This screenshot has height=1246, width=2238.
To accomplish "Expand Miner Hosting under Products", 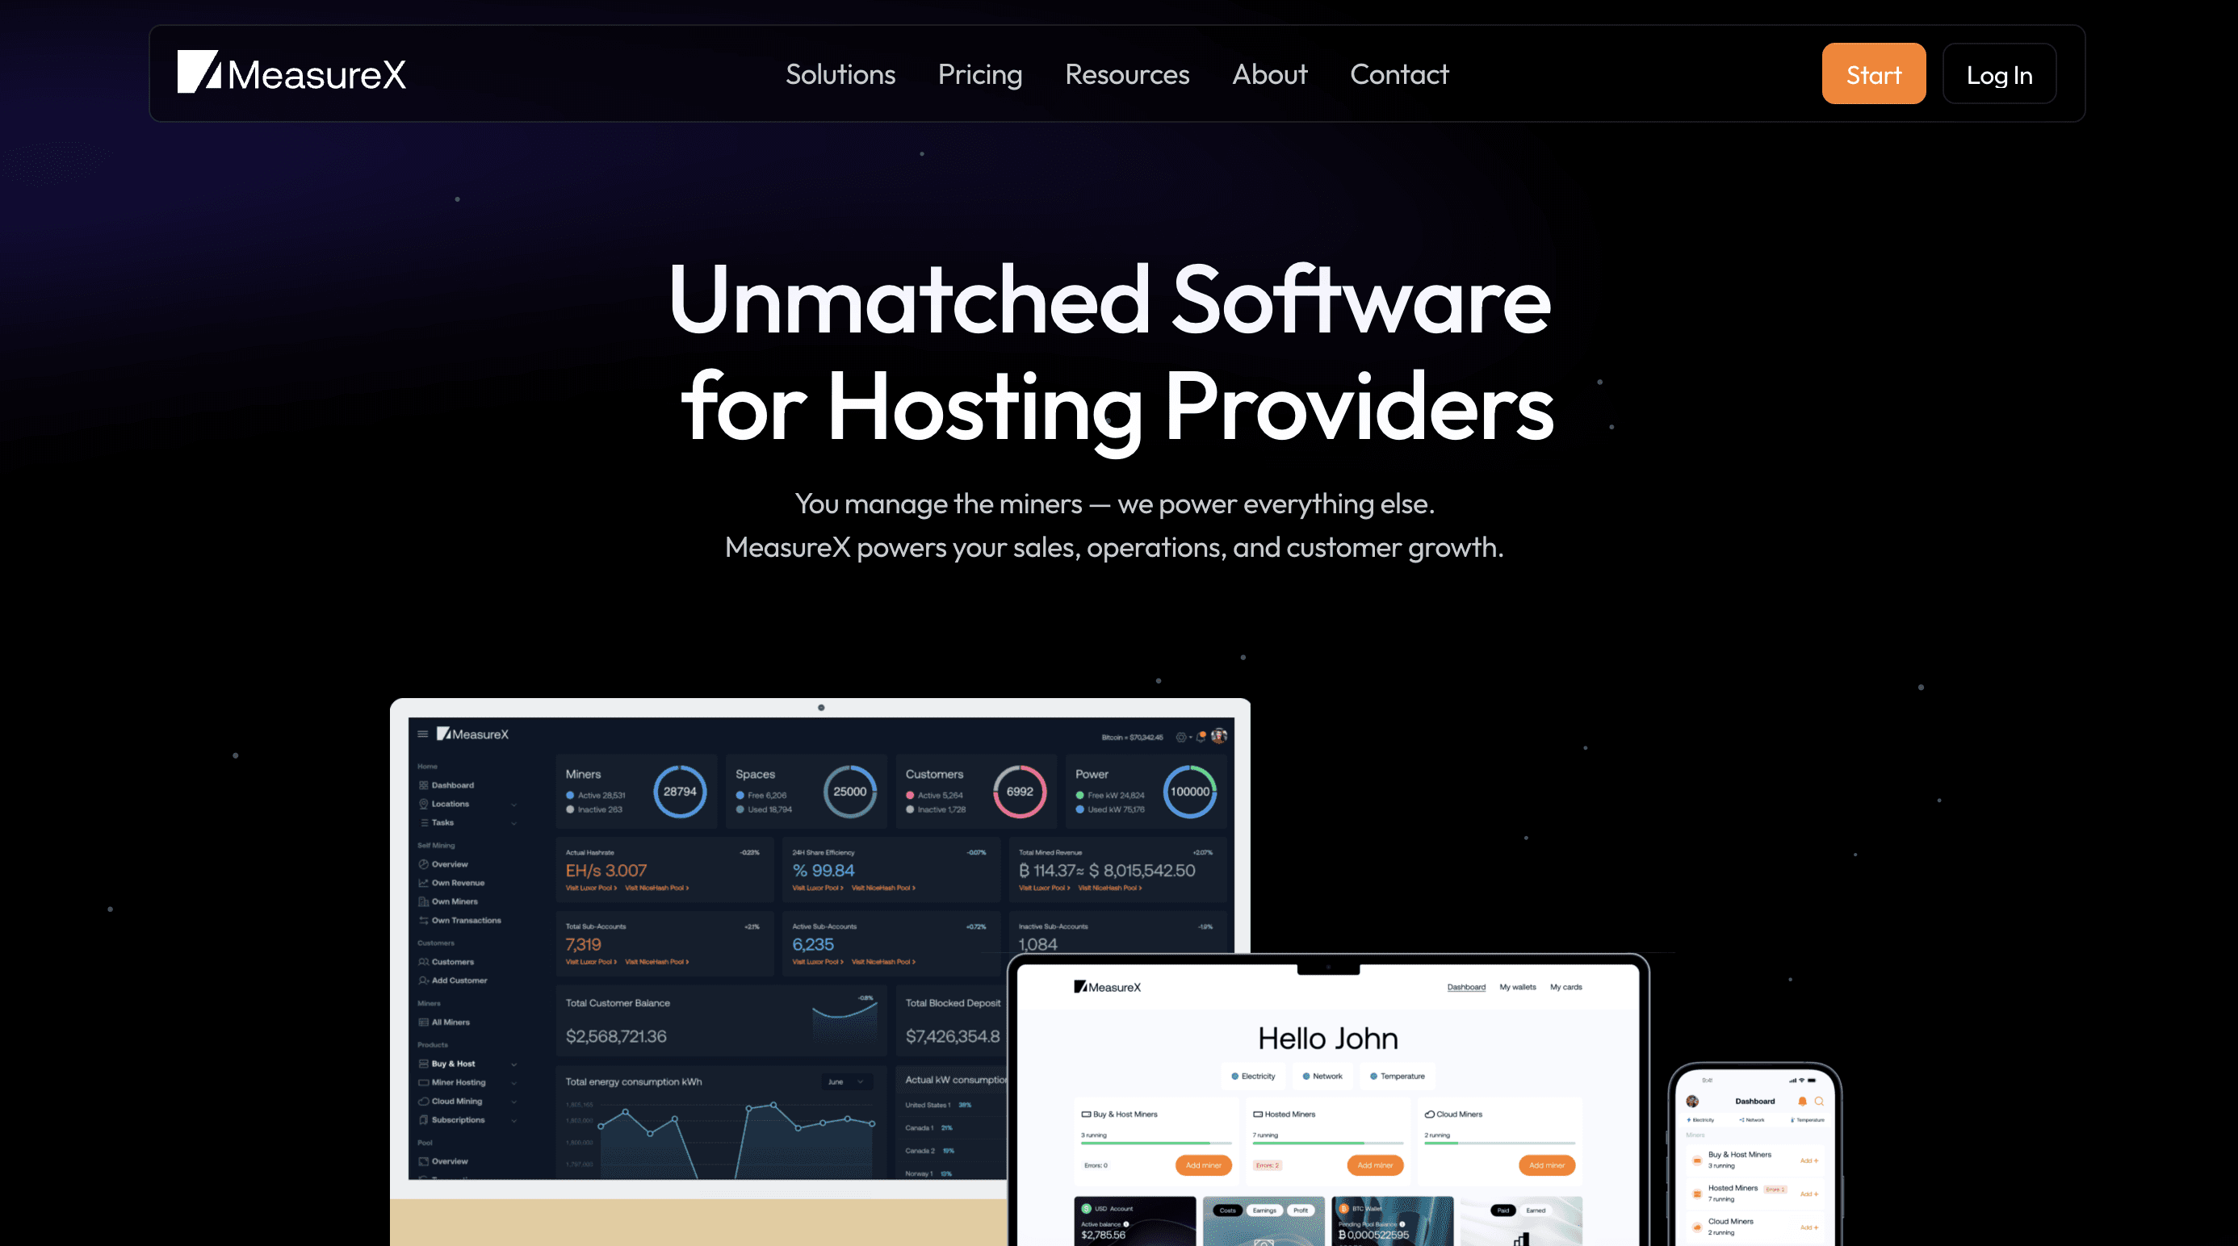I will [459, 1083].
